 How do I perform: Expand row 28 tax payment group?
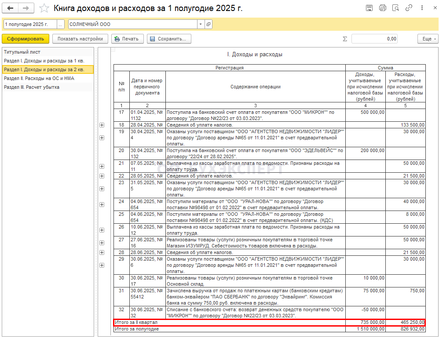pos(102,252)
